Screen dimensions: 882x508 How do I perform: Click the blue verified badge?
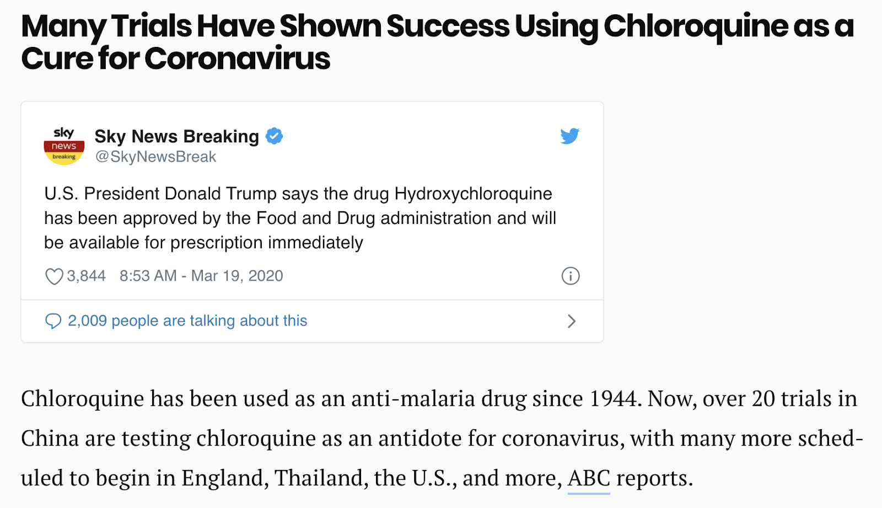click(274, 136)
